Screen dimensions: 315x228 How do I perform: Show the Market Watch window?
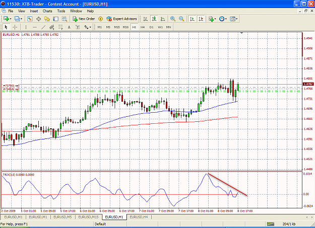point(30,19)
